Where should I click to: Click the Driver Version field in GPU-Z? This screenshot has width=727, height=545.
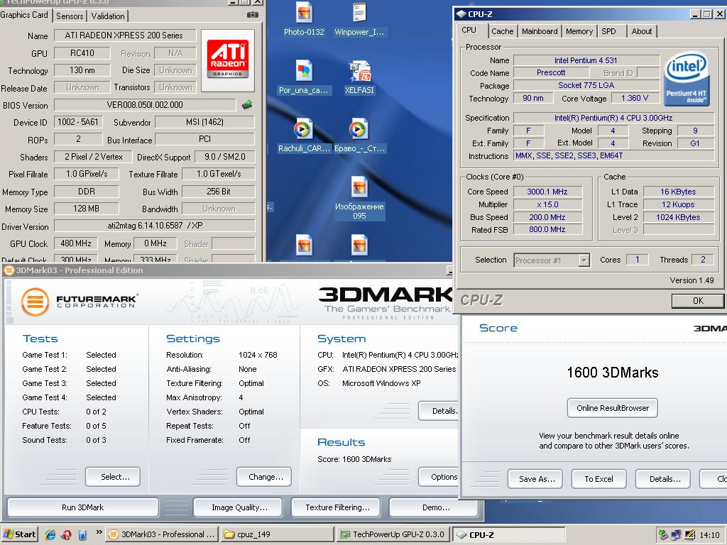pyautogui.click(x=154, y=226)
